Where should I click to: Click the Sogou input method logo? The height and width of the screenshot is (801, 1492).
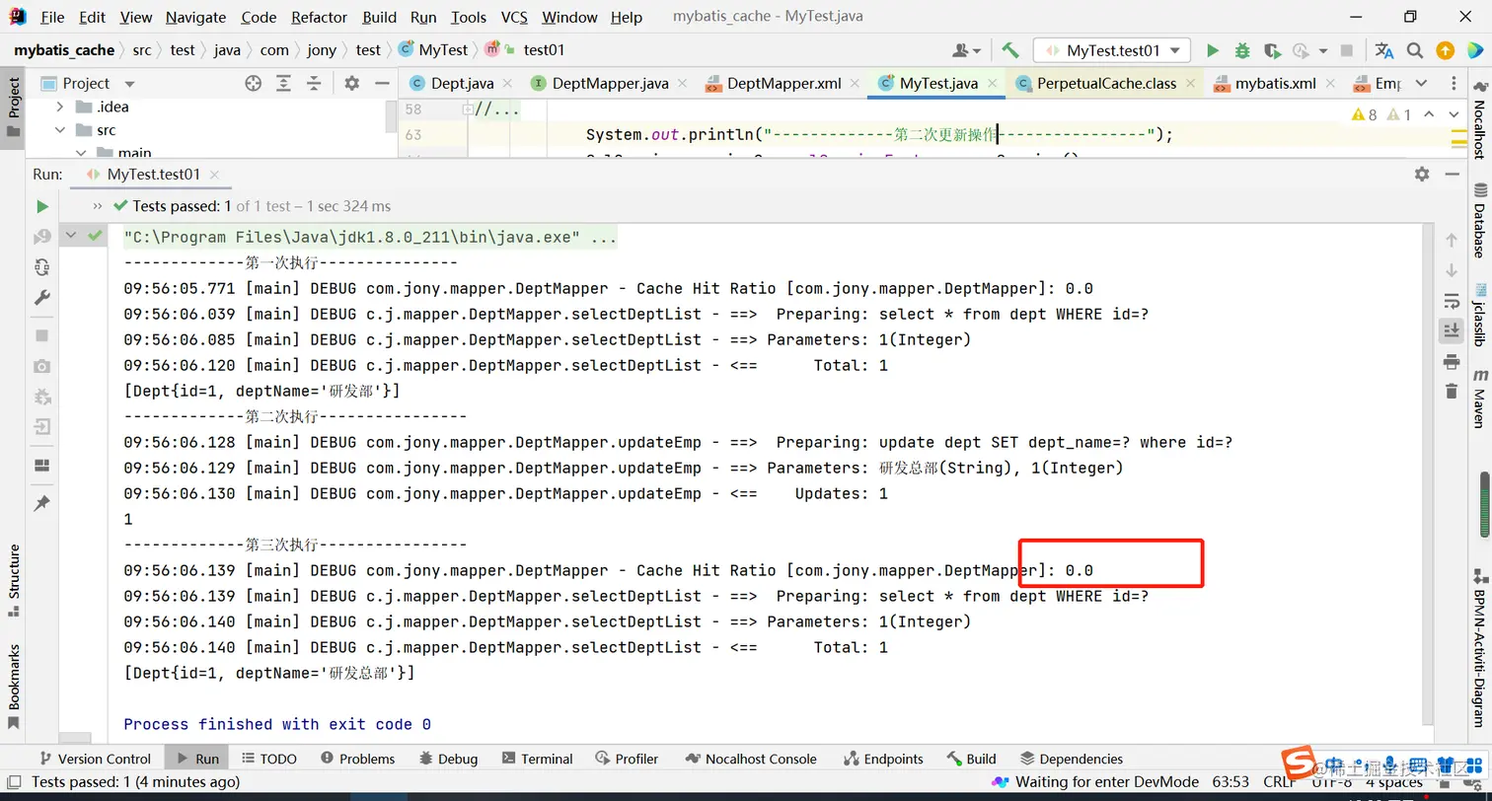point(1301,762)
